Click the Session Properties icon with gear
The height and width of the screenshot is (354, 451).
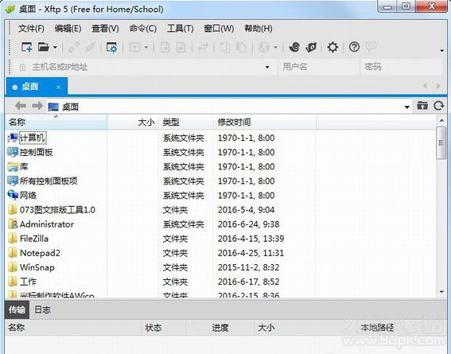point(111,47)
